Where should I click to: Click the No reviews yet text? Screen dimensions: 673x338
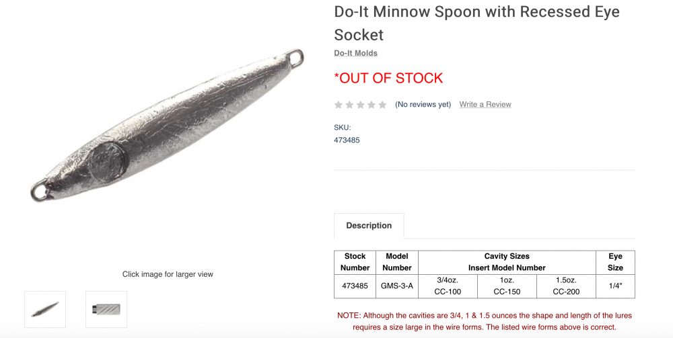423,105
